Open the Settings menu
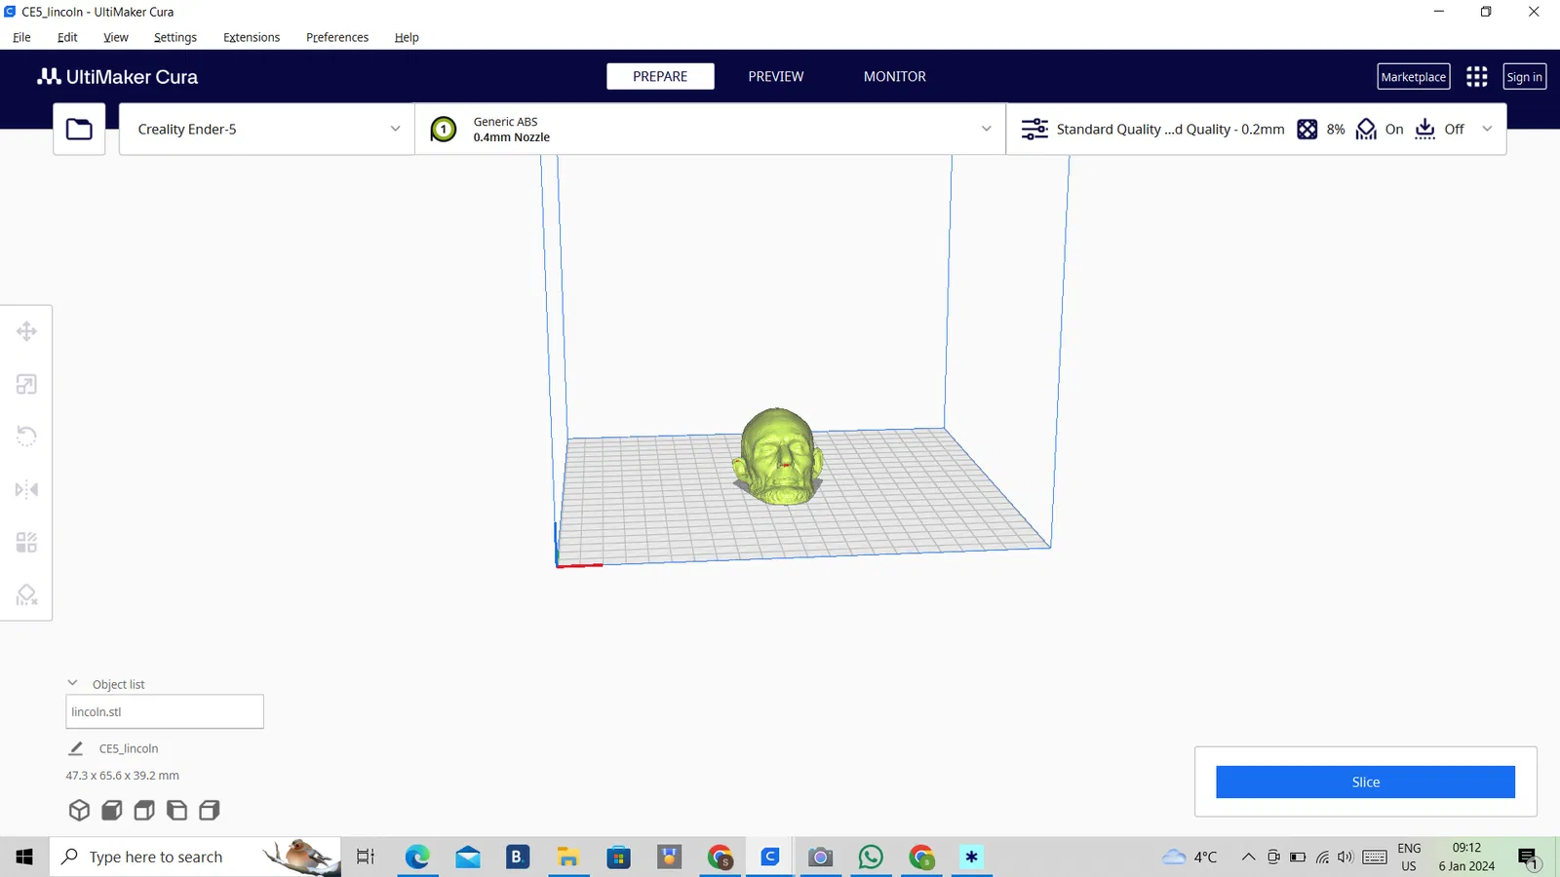Viewport: 1560px width, 877px height. click(x=175, y=37)
